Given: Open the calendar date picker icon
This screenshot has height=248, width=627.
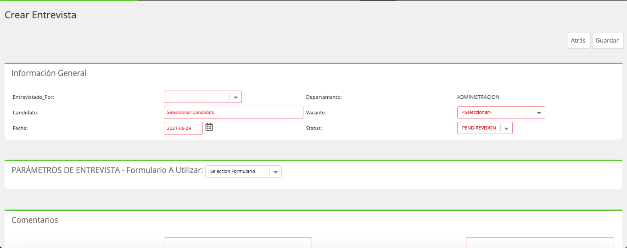Looking at the screenshot, I should coord(209,127).
